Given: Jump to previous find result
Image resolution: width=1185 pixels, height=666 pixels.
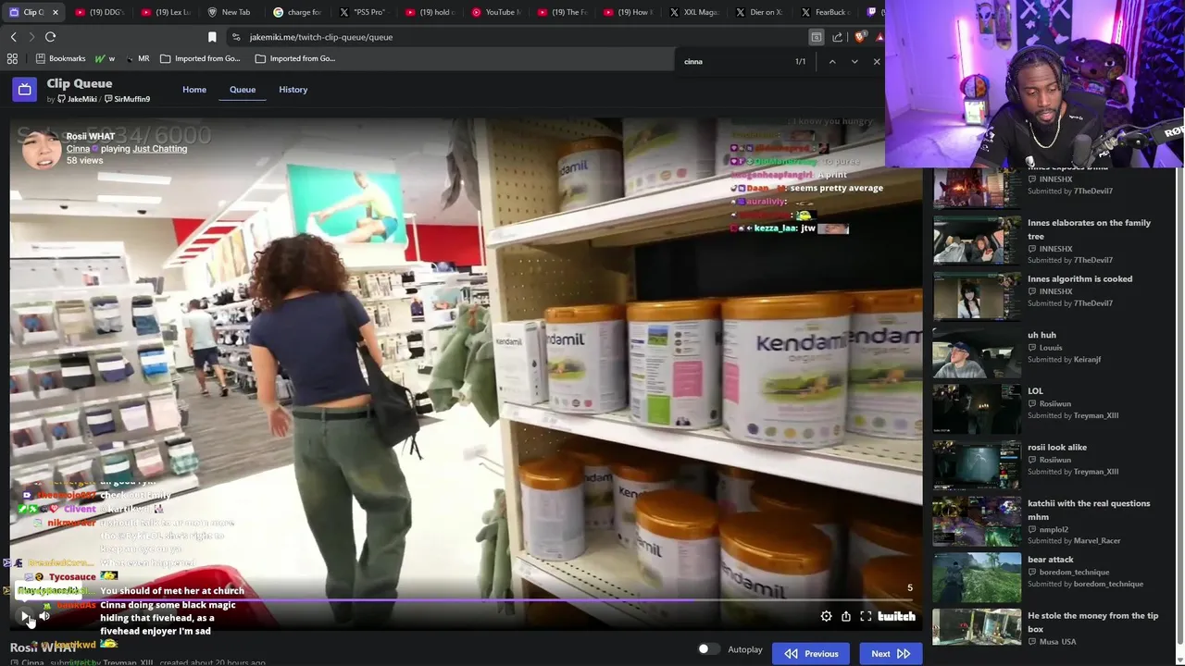Looking at the screenshot, I should (x=832, y=62).
